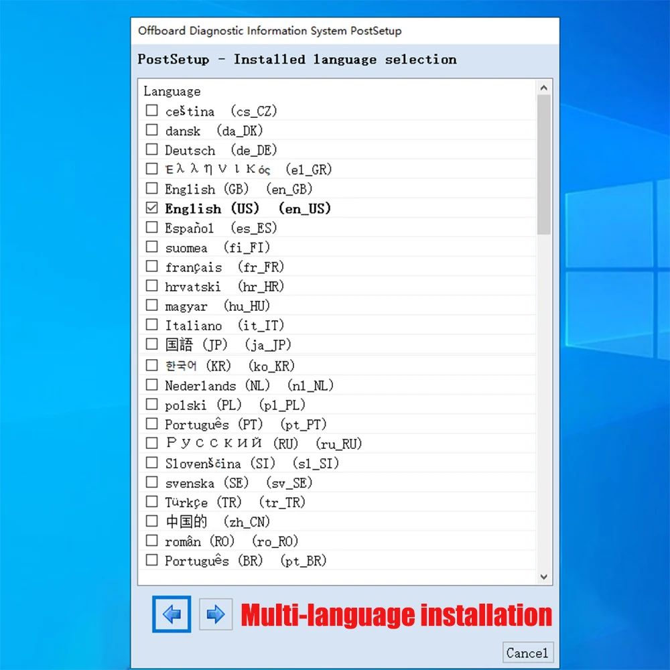Viewport: 670px width, 670px height.
Task: Select the Chinese (zh_CN) language
Action: [x=151, y=520]
